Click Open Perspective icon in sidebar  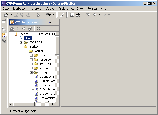point(4,21)
